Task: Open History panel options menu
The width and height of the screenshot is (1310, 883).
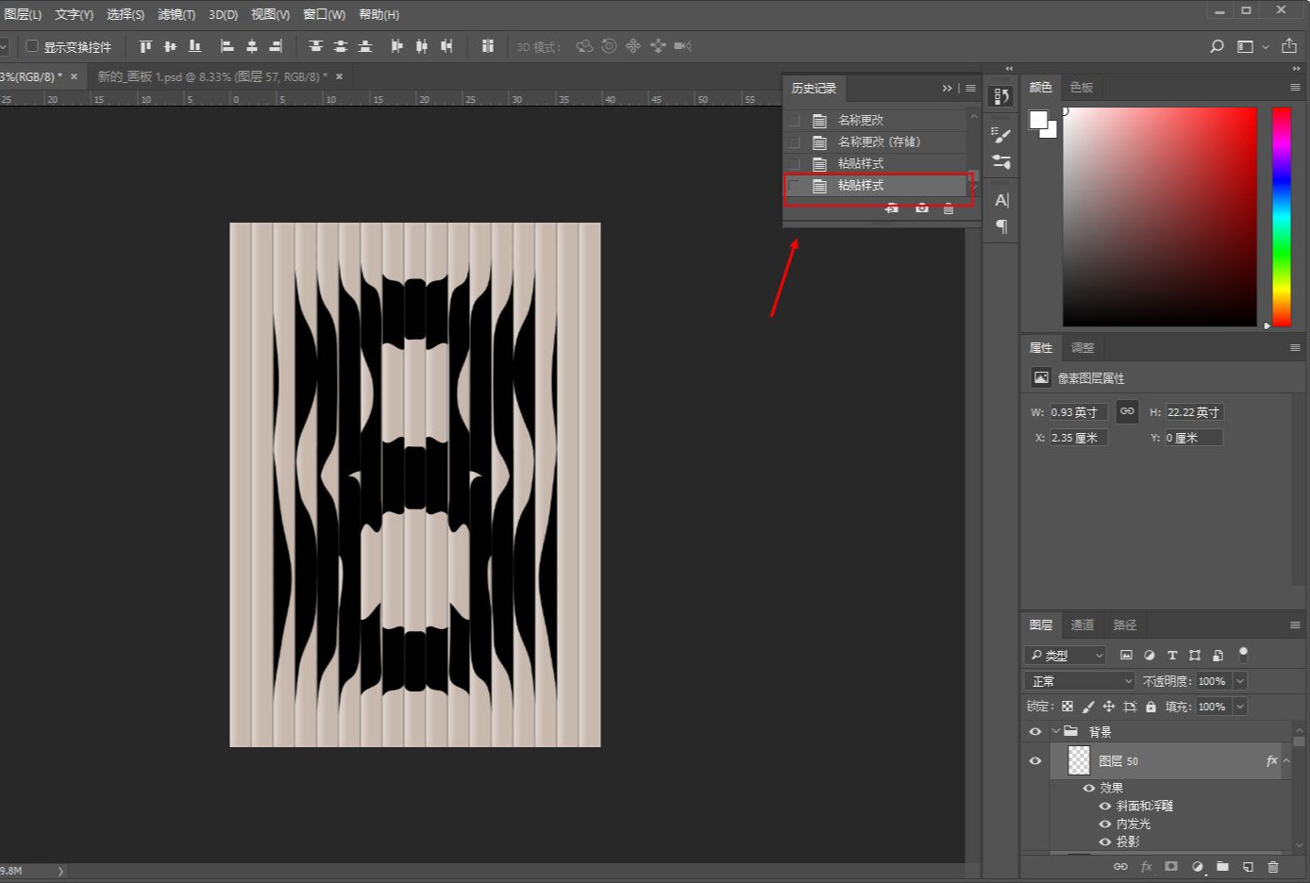Action: (x=969, y=88)
